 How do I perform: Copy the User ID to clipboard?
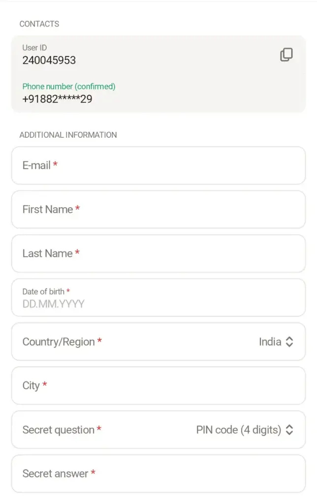[x=286, y=55]
